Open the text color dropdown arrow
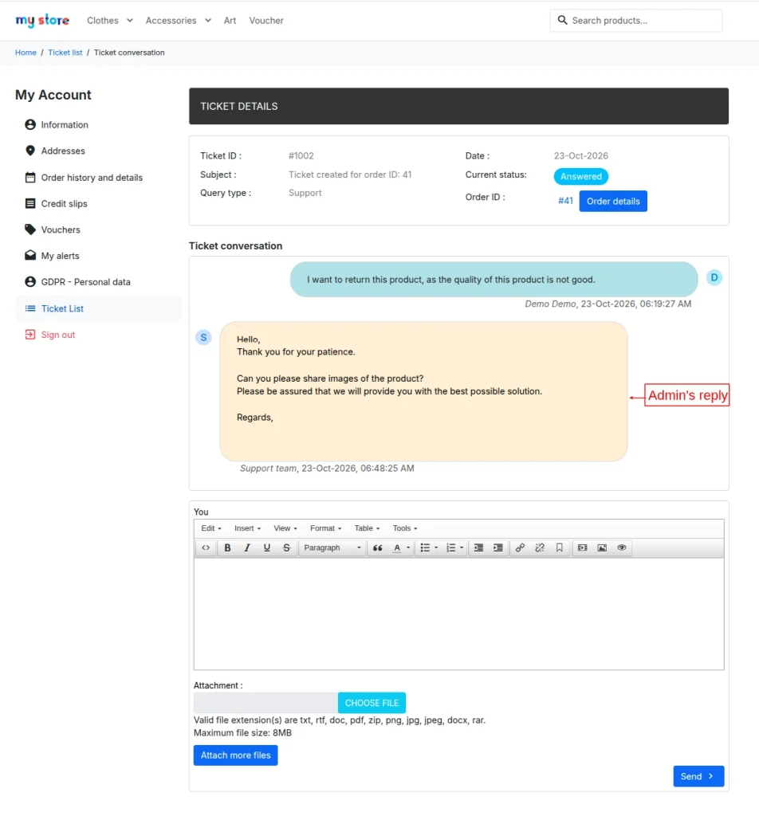Screen dimensions: 759x816 pyautogui.click(x=408, y=547)
